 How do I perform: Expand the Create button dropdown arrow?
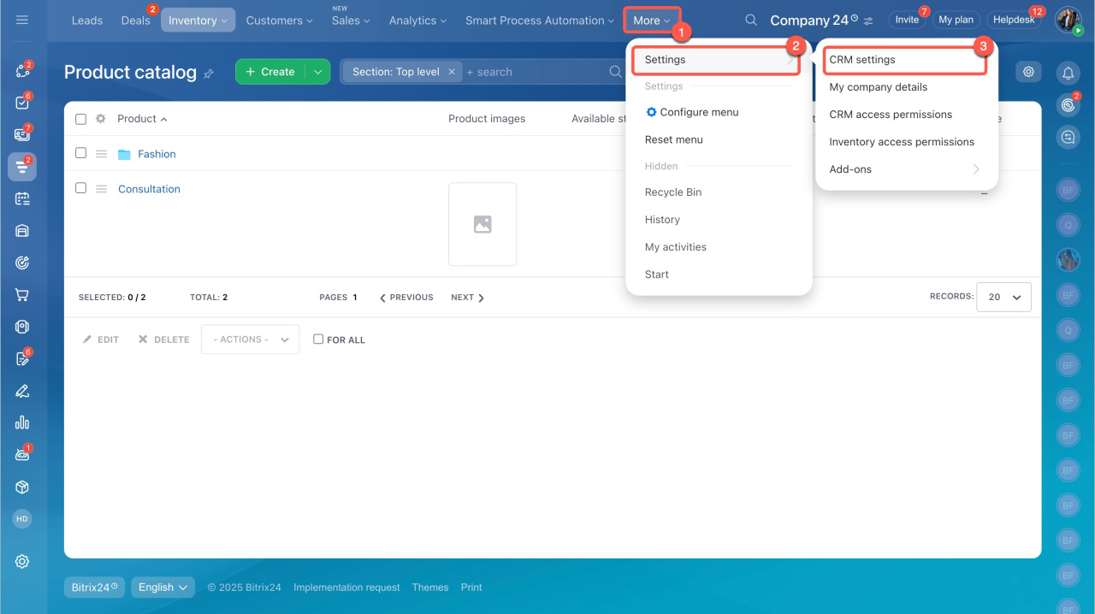[317, 72]
